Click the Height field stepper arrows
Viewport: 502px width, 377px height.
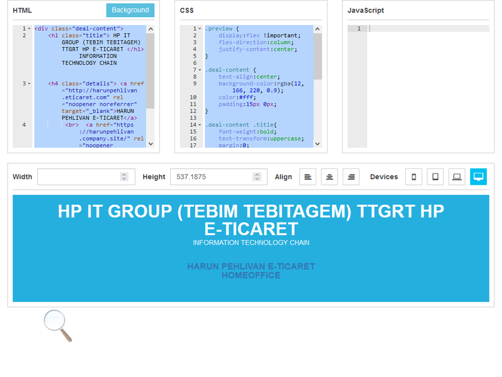(257, 177)
